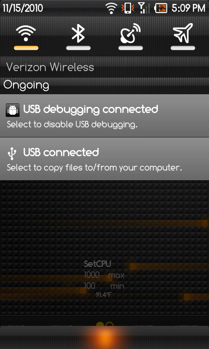Tap the 5:09 PM clock
The image size is (209, 349).
pyautogui.click(x=189, y=8)
